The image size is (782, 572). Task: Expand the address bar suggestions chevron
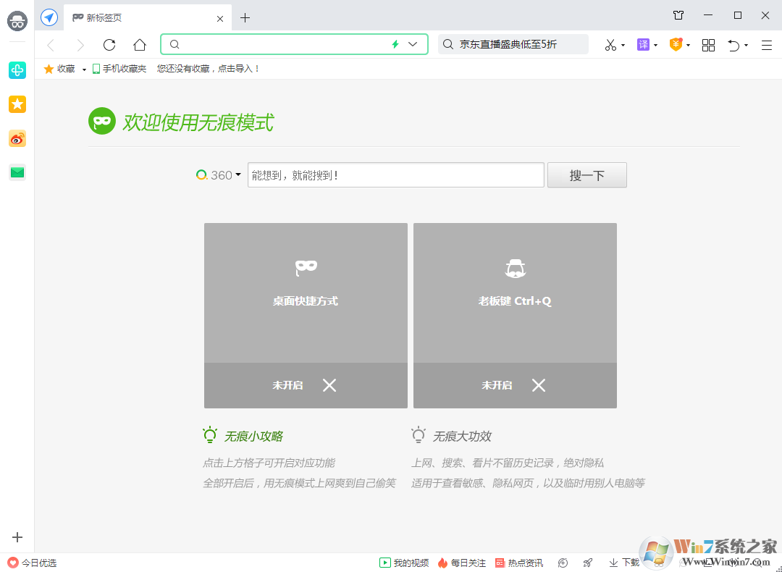click(413, 44)
